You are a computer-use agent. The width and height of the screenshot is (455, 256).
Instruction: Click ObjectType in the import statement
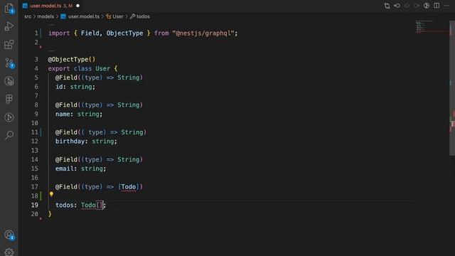[125, 33]
